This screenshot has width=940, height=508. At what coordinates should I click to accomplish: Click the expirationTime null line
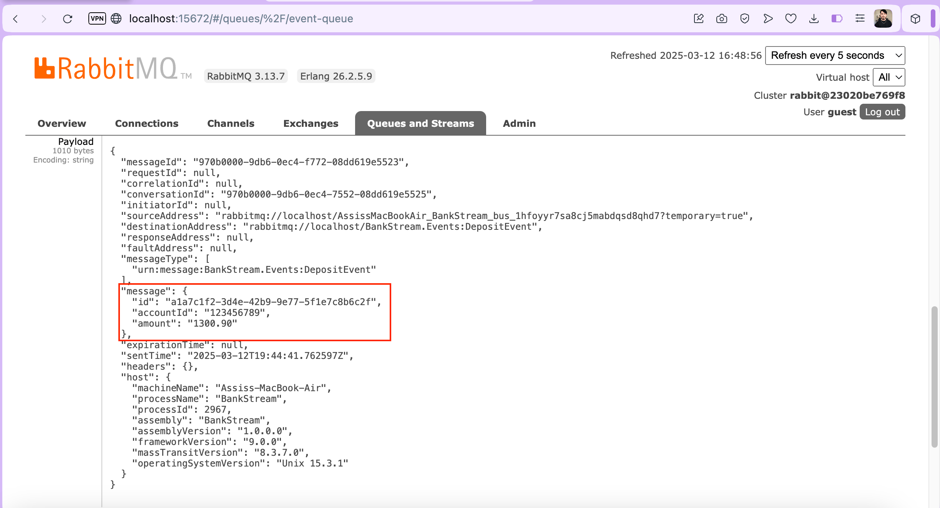(185, 345)
